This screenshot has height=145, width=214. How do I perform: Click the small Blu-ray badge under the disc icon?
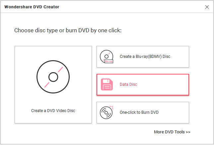tap(108, 62)
